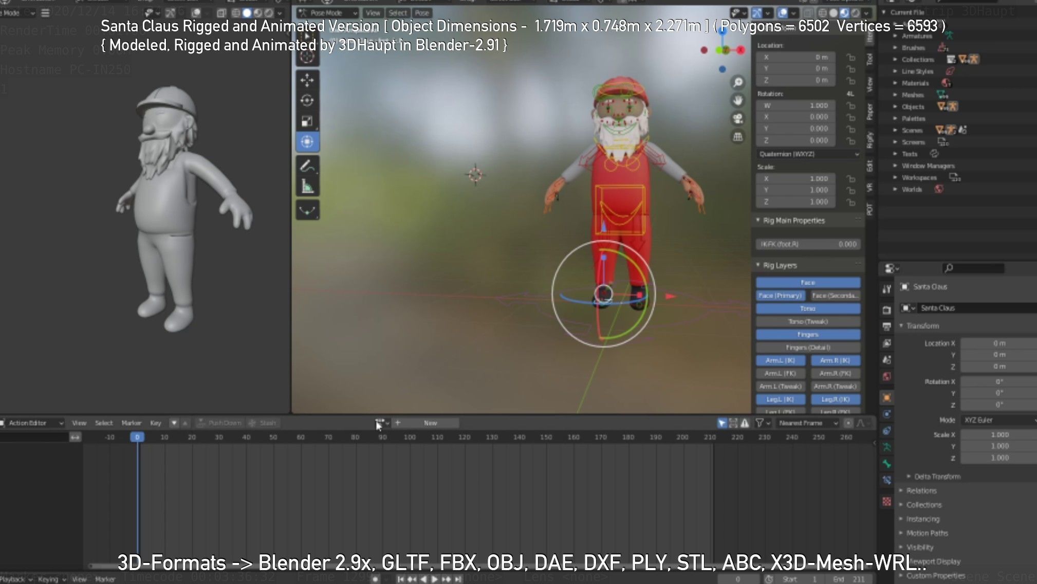
Task: Toggle the Torso (Tweak) rig layer
Action: 808,321
